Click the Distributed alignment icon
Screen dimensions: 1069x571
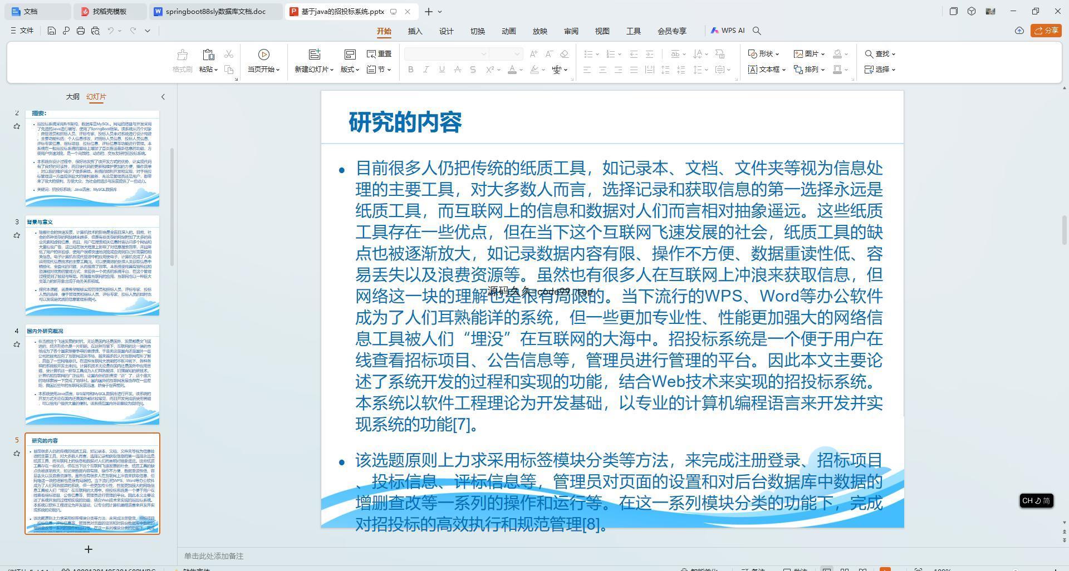point(649,70)
